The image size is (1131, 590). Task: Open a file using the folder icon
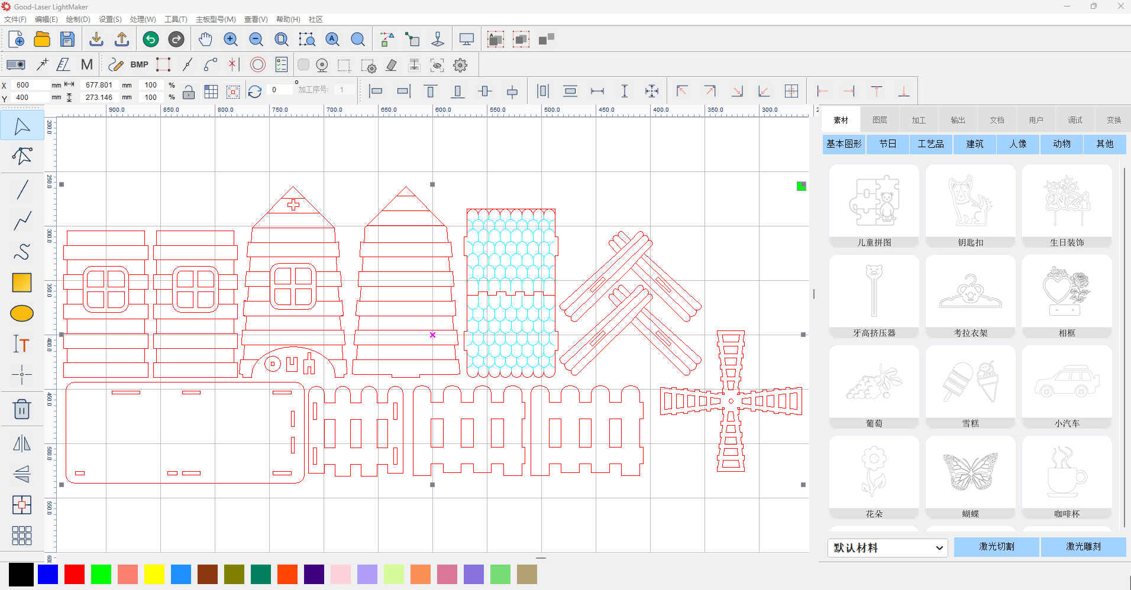pos(42,39)
